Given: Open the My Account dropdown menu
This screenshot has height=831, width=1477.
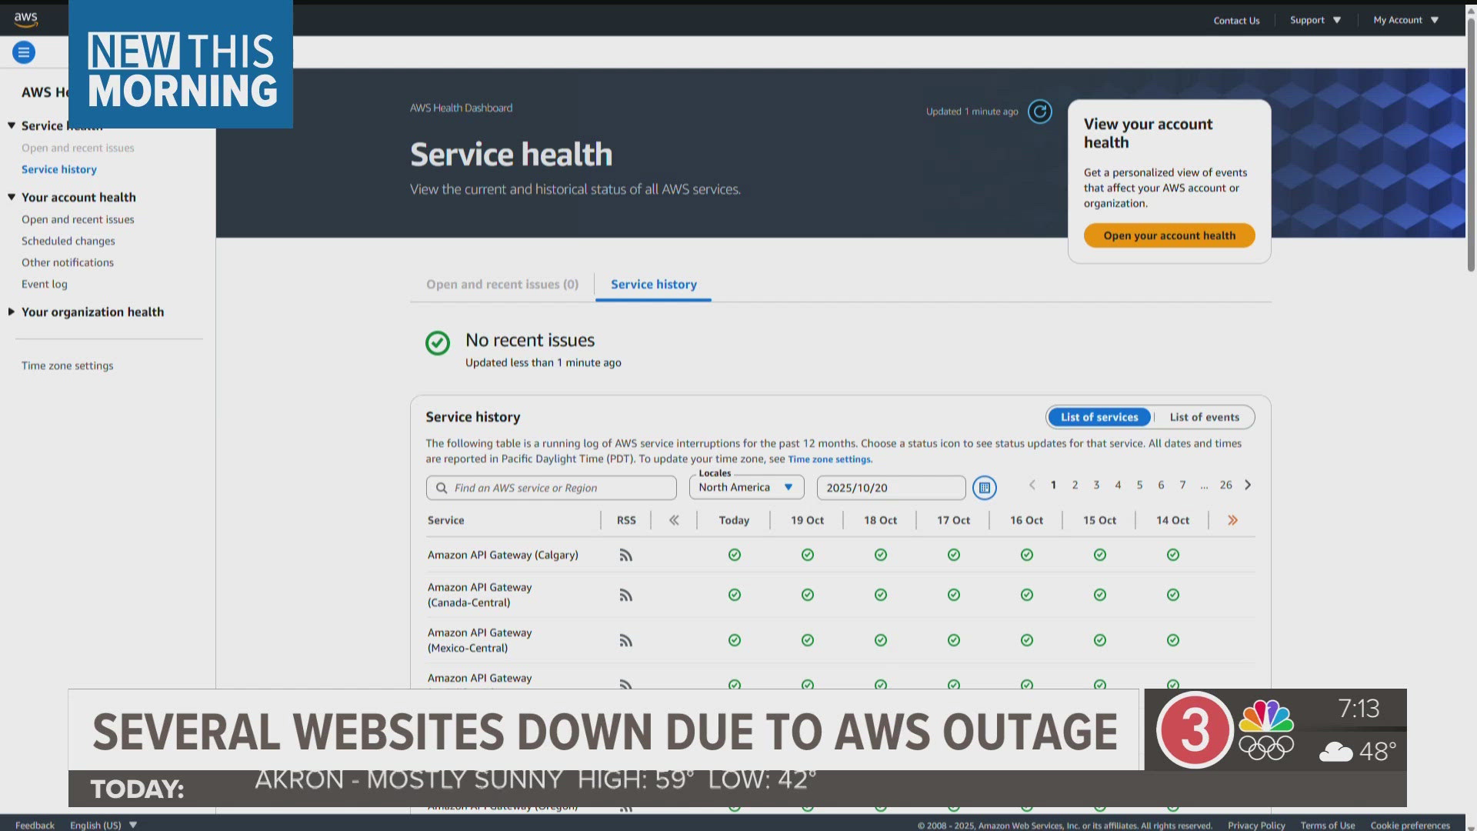Looking at the screenshot, I should point(1405,20).
